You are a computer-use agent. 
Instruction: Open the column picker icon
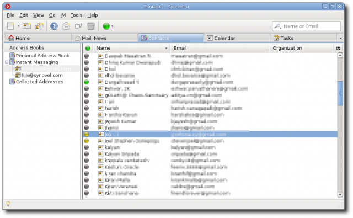click(338, 48)
